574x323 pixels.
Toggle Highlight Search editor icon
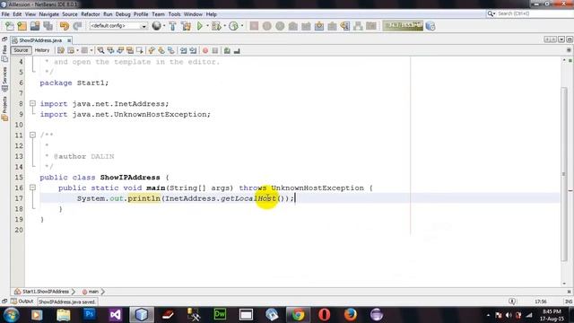(130, 50)
